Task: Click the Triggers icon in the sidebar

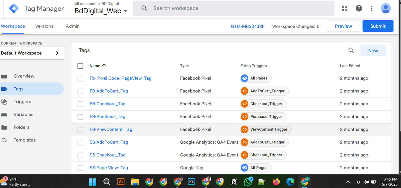Action: point(4,102)
